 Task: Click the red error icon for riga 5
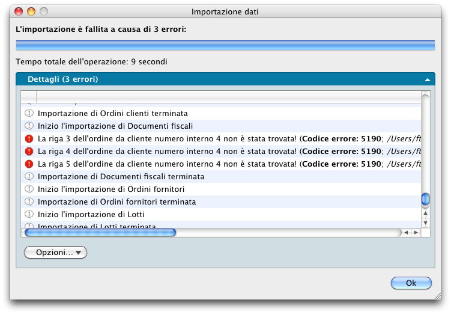point(29,164)
